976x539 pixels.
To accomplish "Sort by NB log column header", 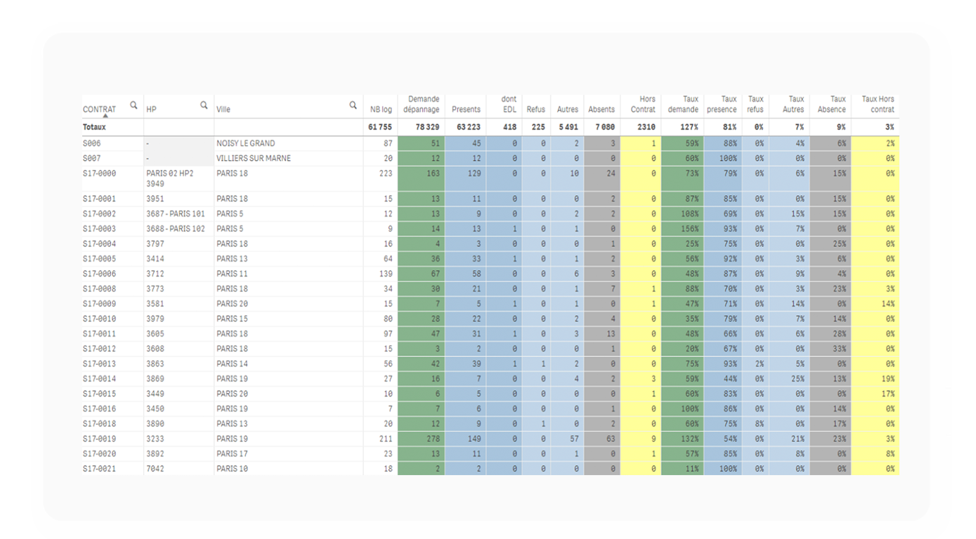I will click(381, 109).
